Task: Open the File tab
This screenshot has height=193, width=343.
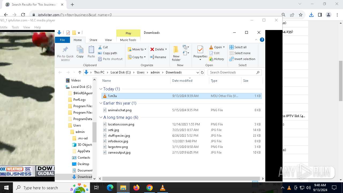Action: [62, 40]
